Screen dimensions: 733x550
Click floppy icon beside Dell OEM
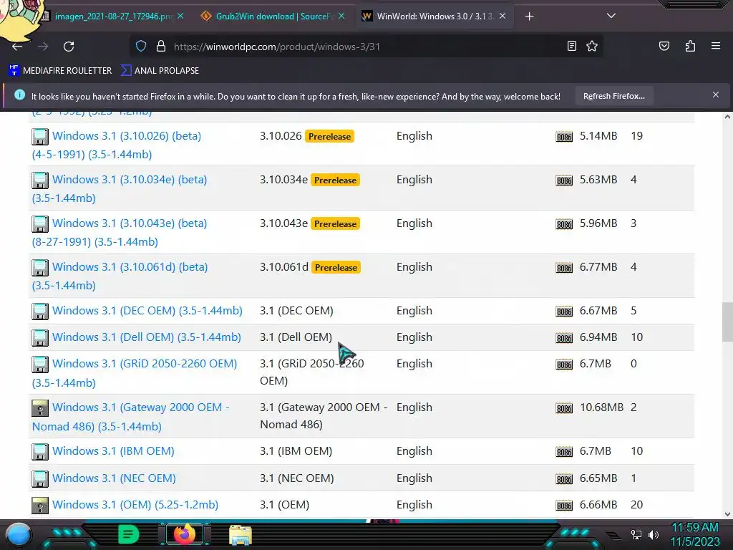[40, 338]
